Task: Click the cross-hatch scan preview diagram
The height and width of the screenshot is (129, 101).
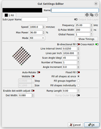Action: coord(22,56)
